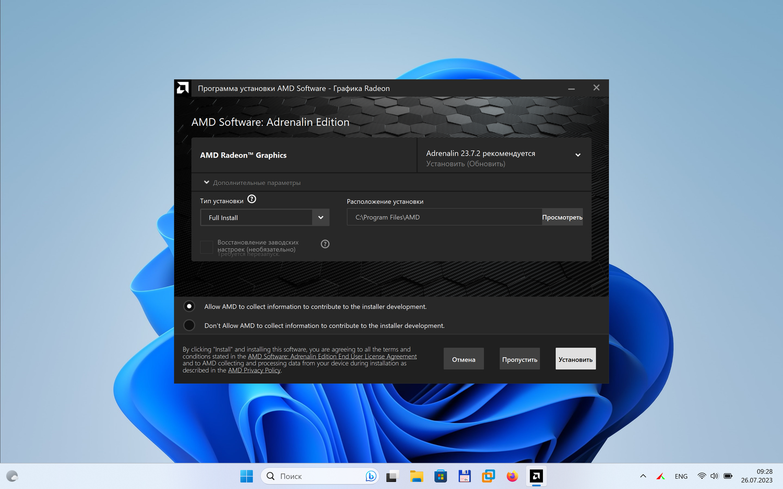Select Don't Allow AMD to collect information
Screen dimensions: 783x489
coord(189,325)
